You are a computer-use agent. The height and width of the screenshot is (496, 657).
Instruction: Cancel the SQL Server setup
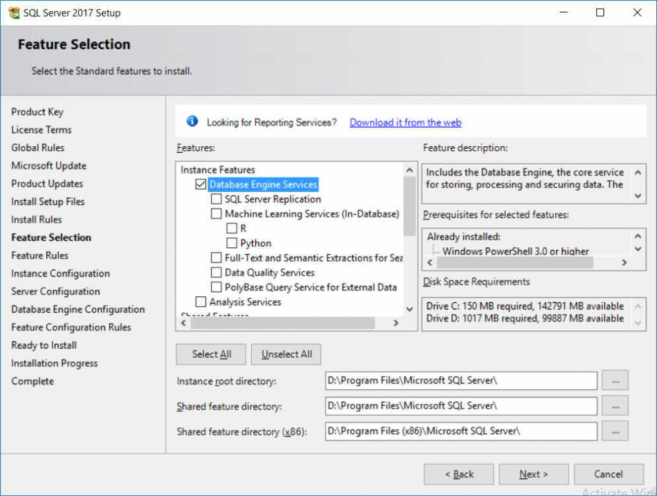point(609,474)
